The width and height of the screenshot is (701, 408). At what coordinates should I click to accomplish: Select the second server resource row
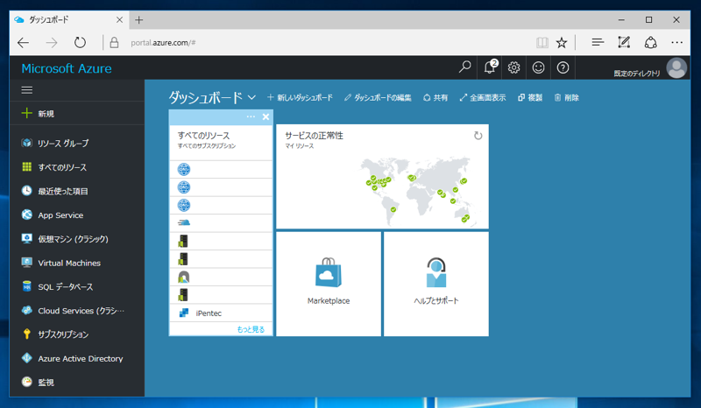[221, 259]
